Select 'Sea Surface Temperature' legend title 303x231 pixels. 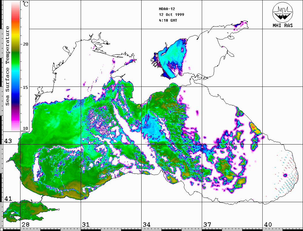[7, 66]
